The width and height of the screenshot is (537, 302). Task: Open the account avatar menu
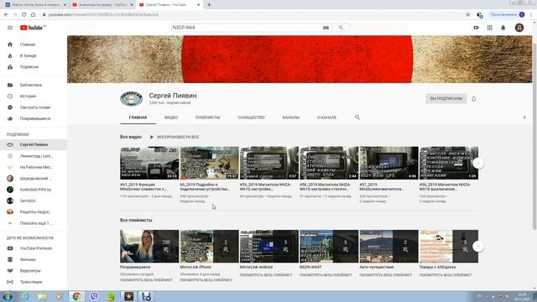point(519,28)
